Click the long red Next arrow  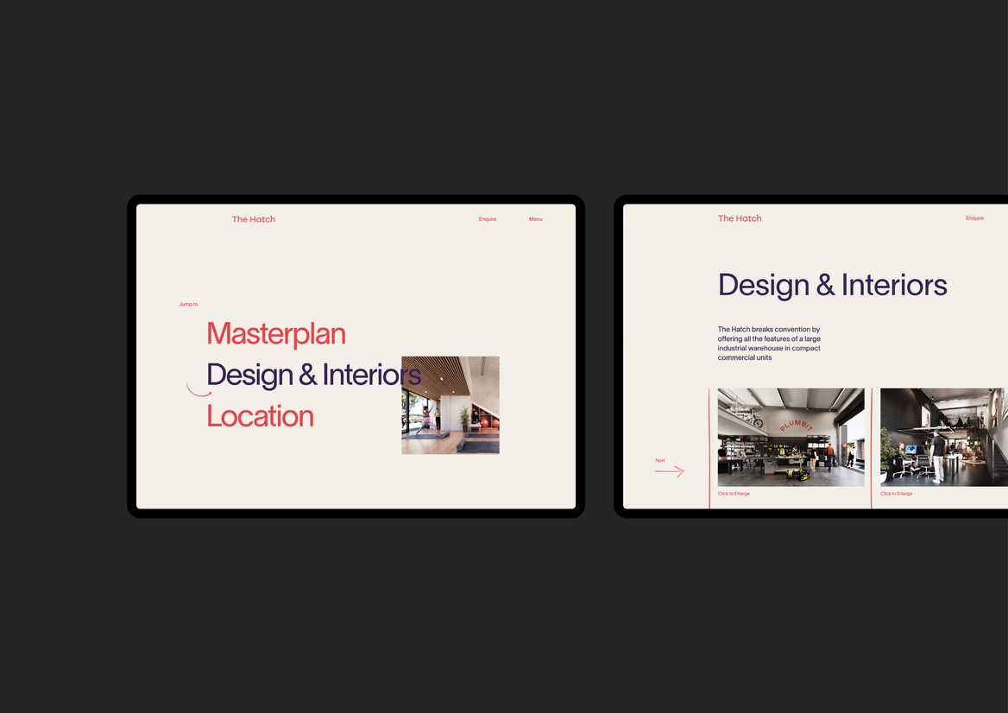(x=670, y=471)
